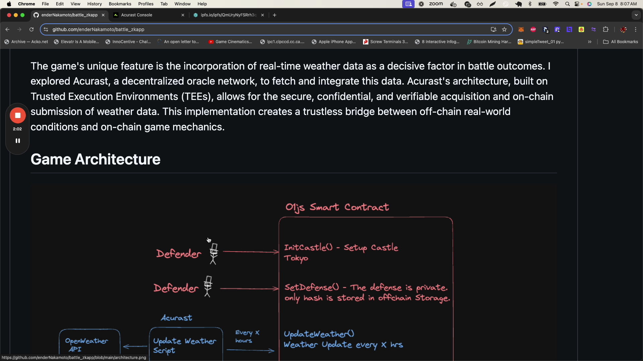Go back to the previous page

click(7, 29)
